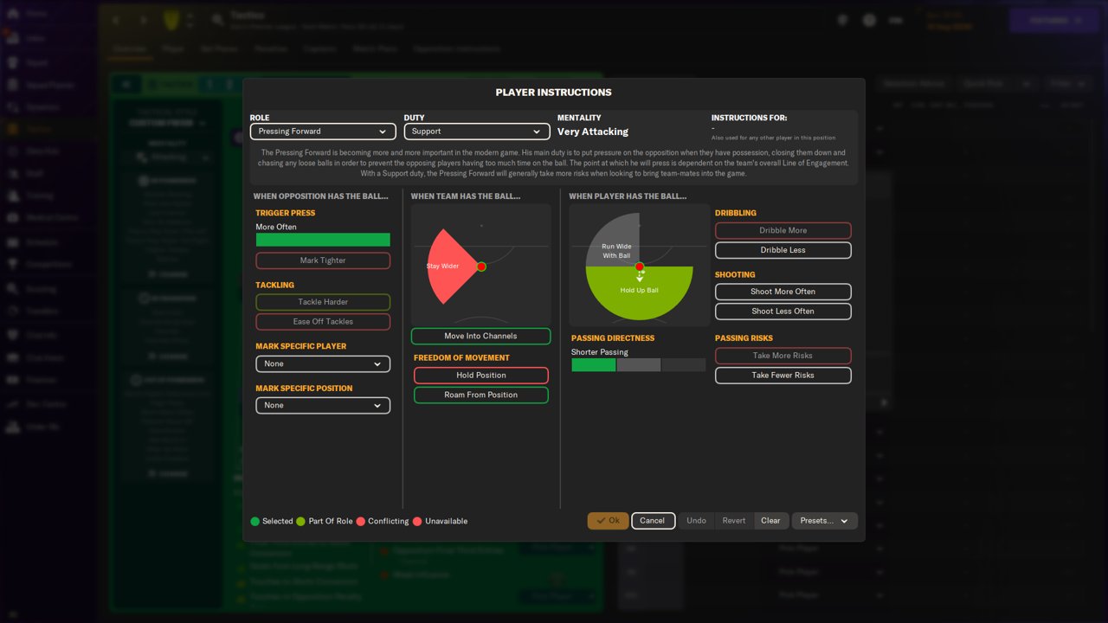This screenshot has height=623, width=1108.
Task: Click the Cancel button
Action: click(x=653, y=521)
